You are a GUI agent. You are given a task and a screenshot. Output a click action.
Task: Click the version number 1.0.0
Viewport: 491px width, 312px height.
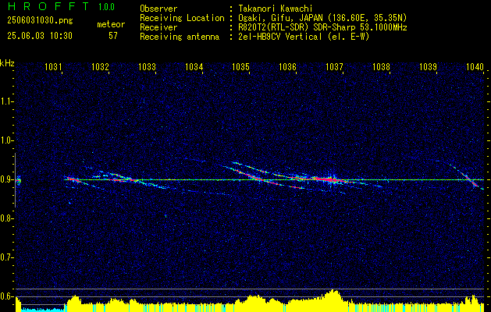pos(106,7)
